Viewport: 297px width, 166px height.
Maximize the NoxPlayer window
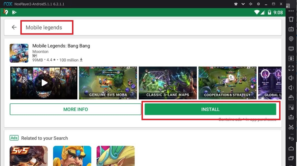[x=274, y=4]
